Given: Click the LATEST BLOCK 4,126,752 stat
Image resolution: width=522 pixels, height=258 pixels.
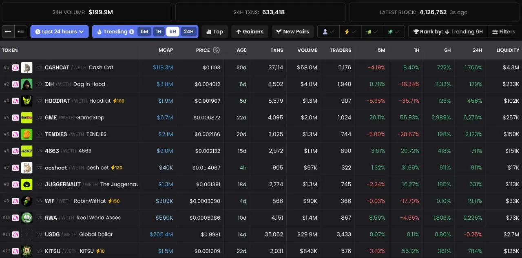Looking at the screenshot, I should tap(434, 12).
